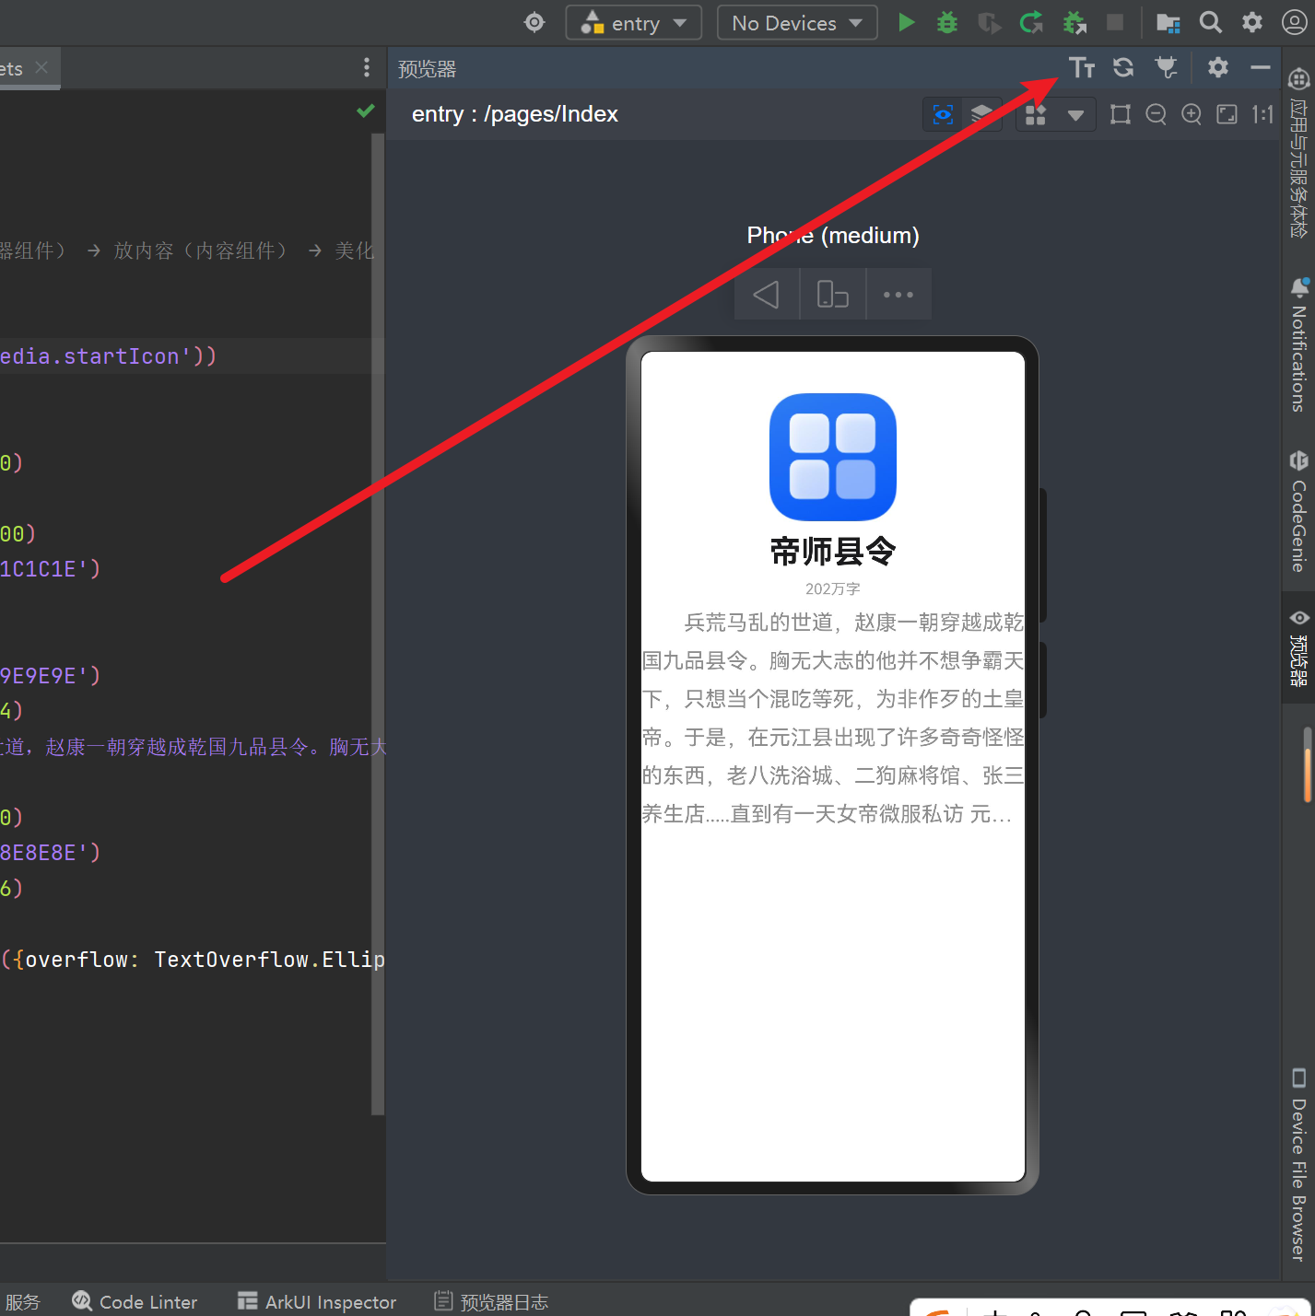This screenshot has width=1315, height=1316.
Task: Open the Notifications side tab
Action: point(1298,344)
